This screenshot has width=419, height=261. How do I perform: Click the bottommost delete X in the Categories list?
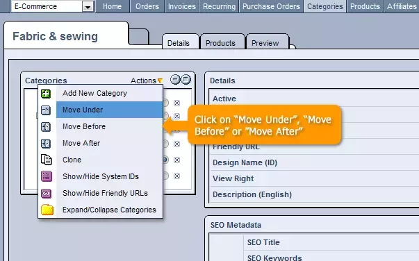point(176,176)
